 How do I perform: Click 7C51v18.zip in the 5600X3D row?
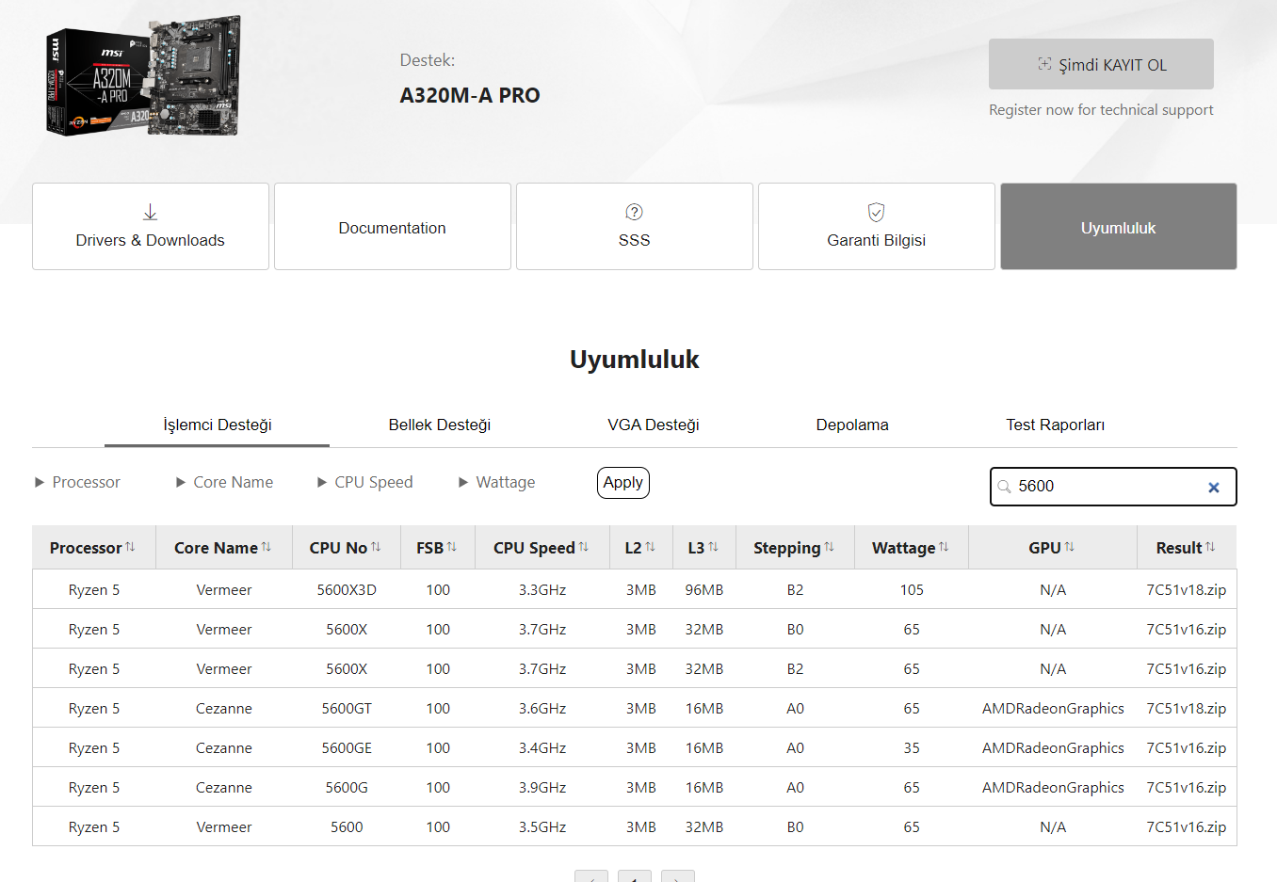[1187, 590]
